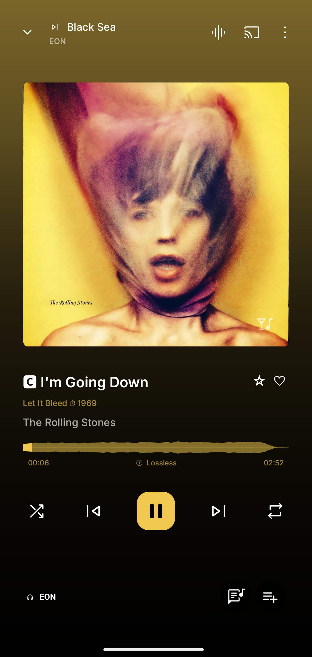Favorite the song with the heart icon

(x=279, y=381)
